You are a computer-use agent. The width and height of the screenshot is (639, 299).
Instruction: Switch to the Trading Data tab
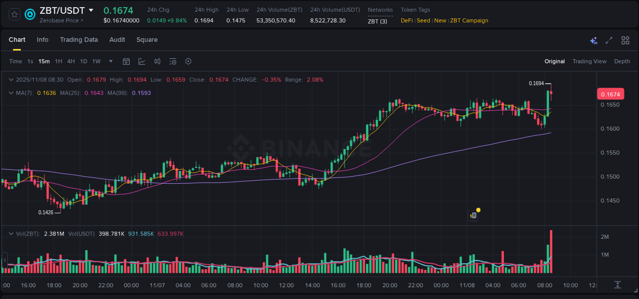click(x=79, y=40)
